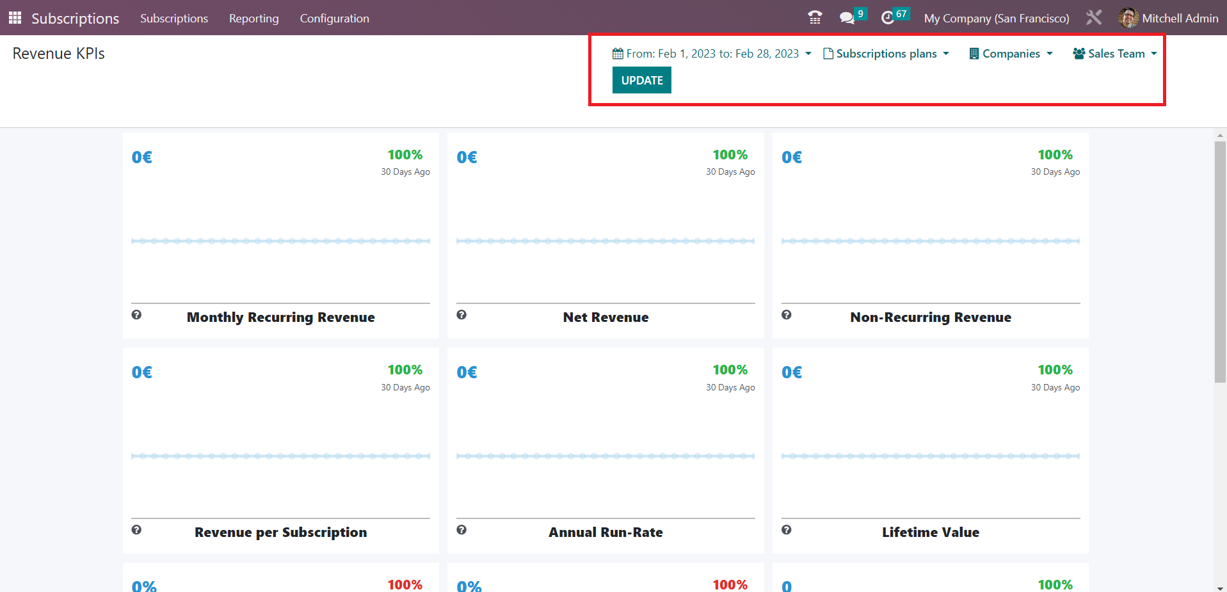This screenshot has height=592, width=1227.
Task: Open the Configuration menu
Action: [335, 18]
